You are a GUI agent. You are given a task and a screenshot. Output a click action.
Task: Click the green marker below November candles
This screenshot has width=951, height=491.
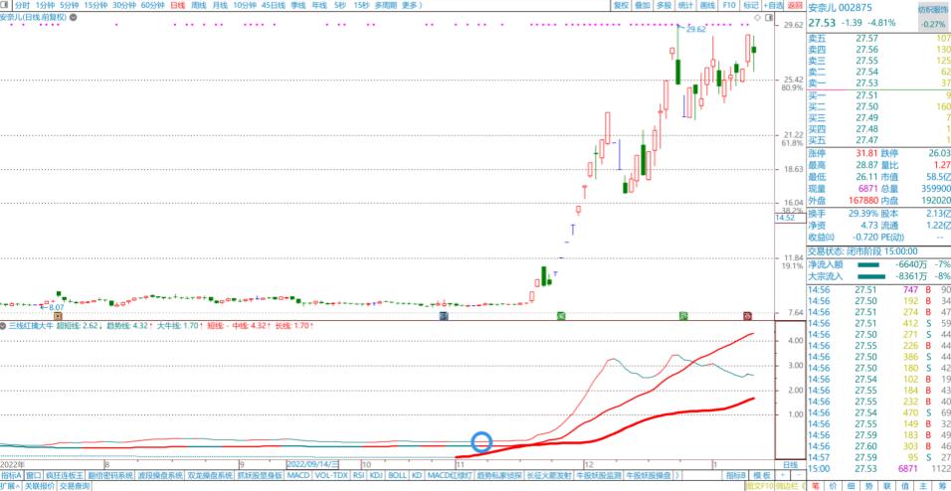coord(561,316)
